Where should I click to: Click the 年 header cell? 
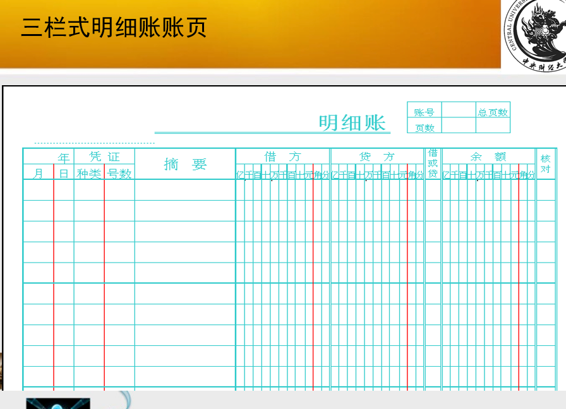pos(49,157)
